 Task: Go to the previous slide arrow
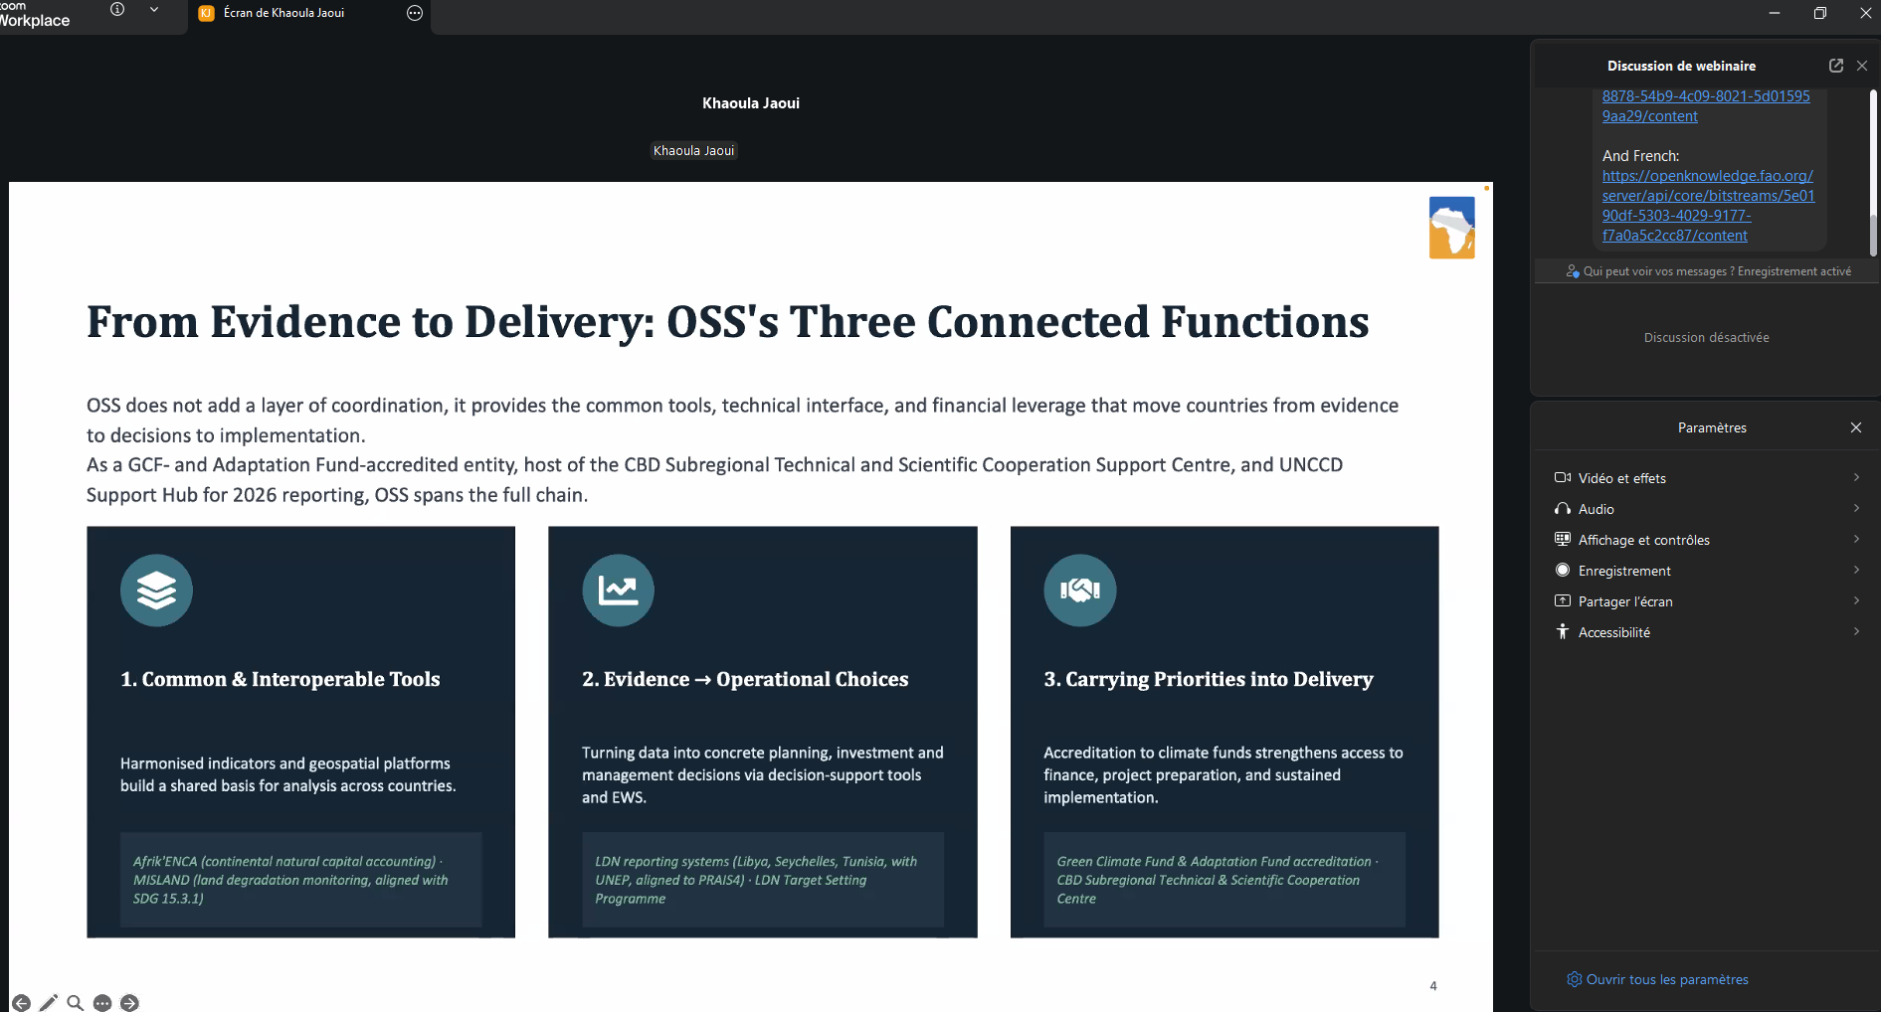(21, 1003)
